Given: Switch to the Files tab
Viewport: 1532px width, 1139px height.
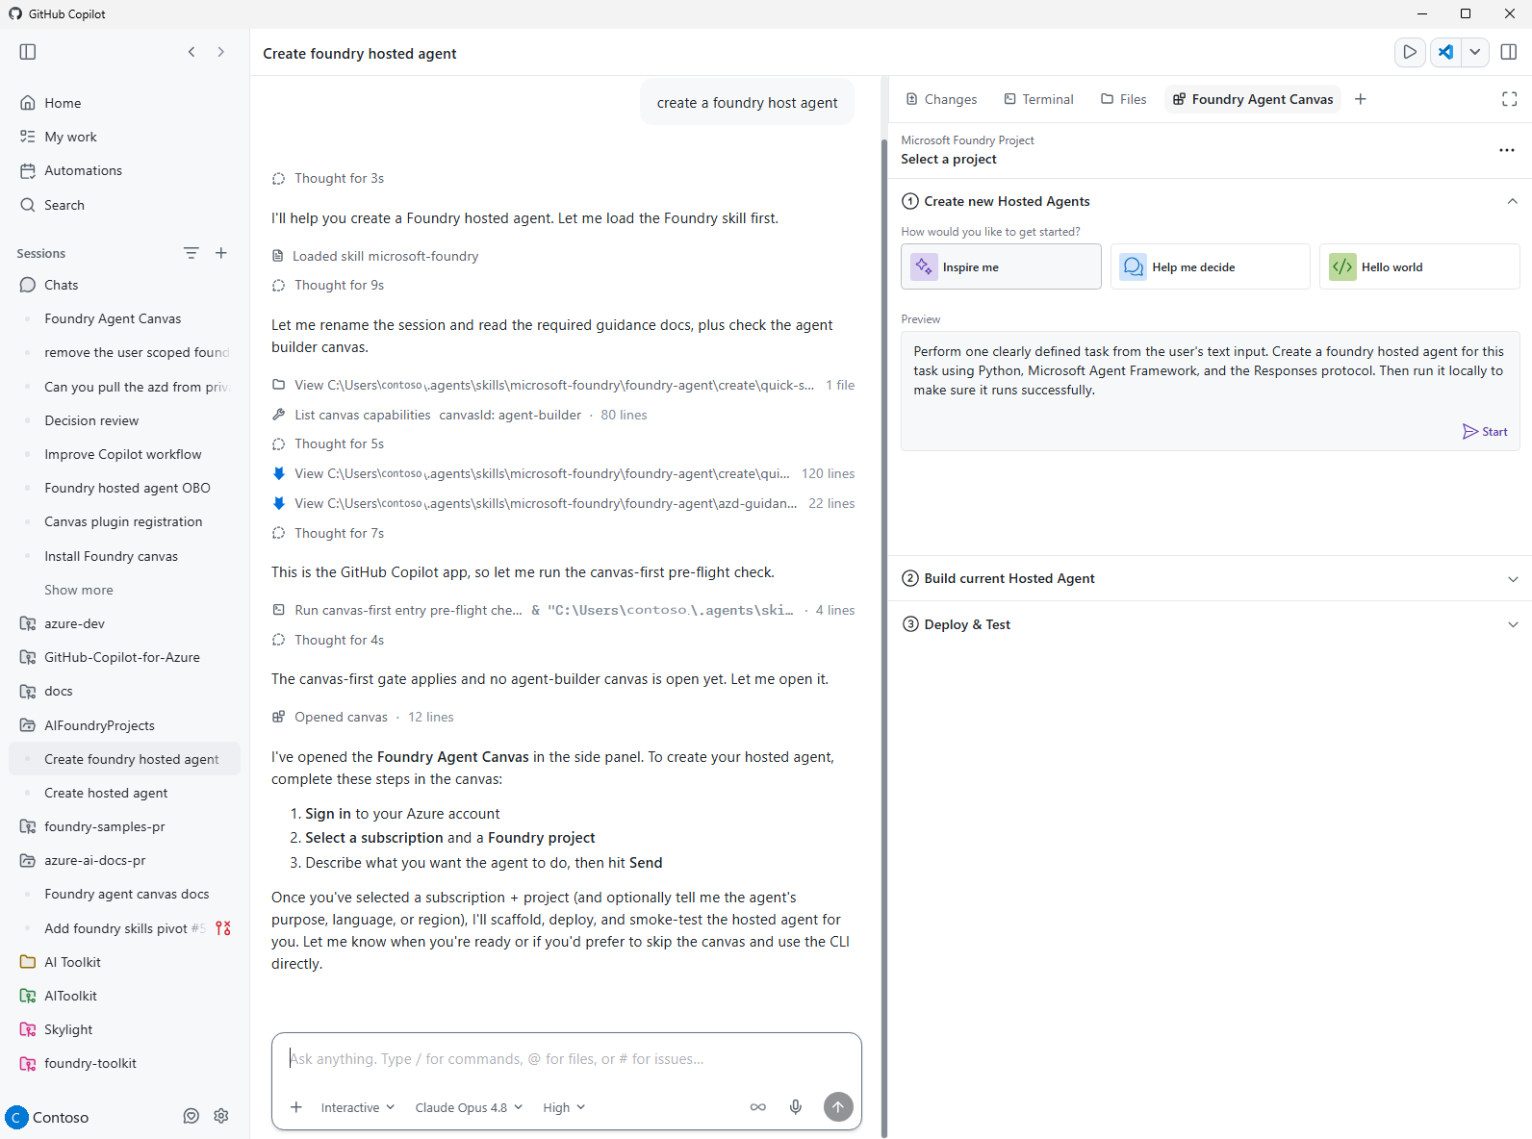Looking at the screenshot, I should pos(1124,99).
